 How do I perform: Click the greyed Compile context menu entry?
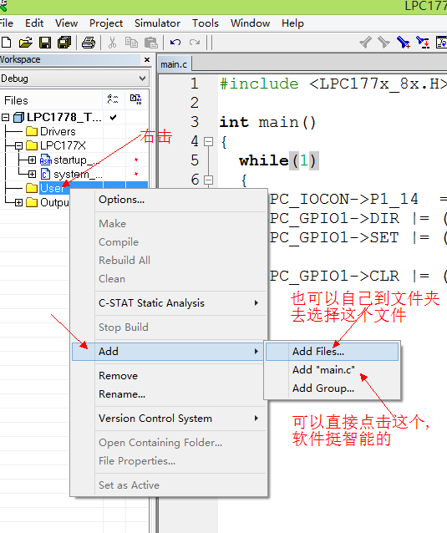tap(169, 241)
